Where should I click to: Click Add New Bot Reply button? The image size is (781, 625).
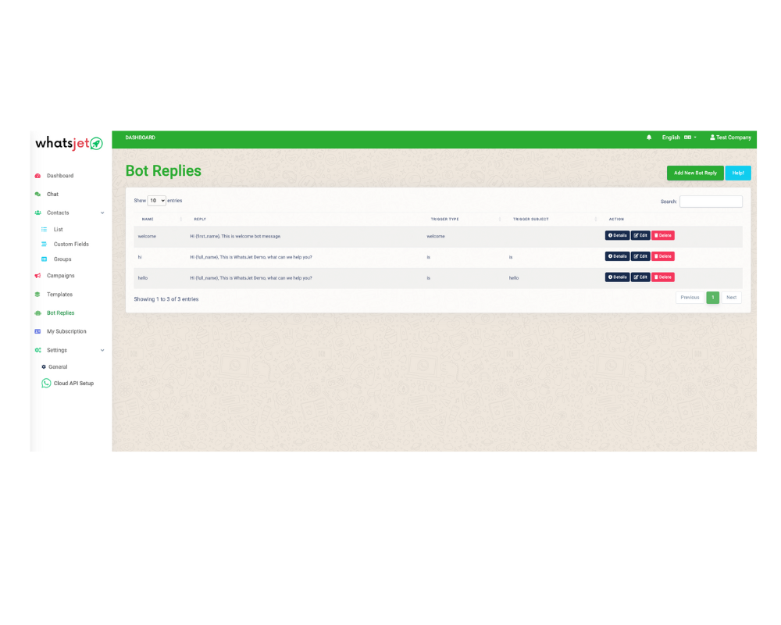click(x=694, y=173)
